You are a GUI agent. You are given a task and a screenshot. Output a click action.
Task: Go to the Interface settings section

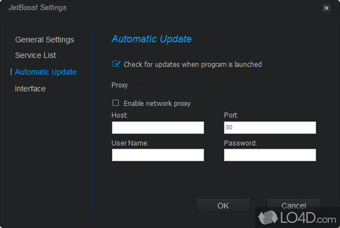[x=30, y=89]
